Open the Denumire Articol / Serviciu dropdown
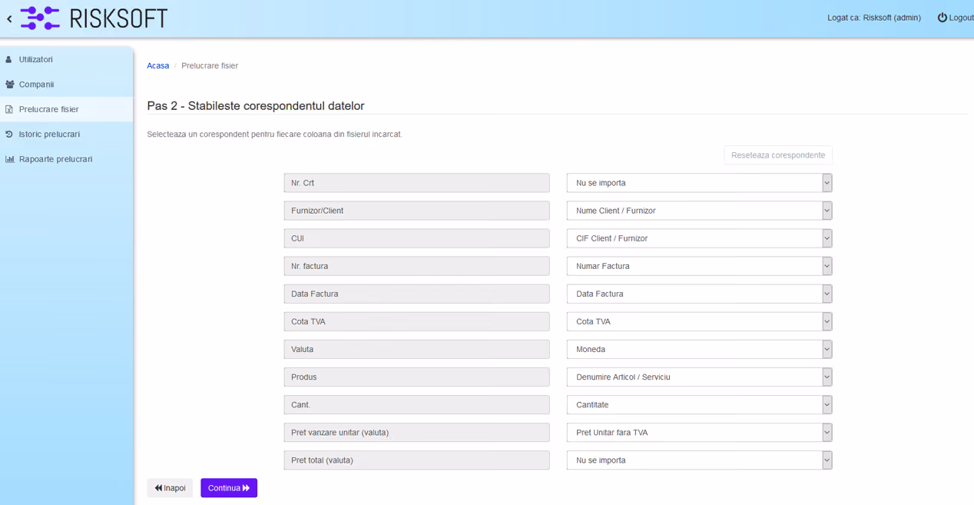Image resolution: width=974 pixels, height=505 pixels. 699,377
